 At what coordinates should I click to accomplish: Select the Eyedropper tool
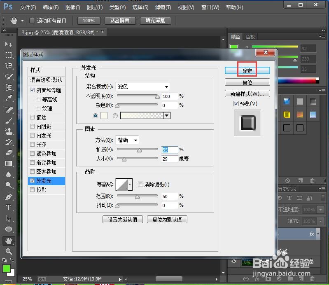(x=9, y=98)
